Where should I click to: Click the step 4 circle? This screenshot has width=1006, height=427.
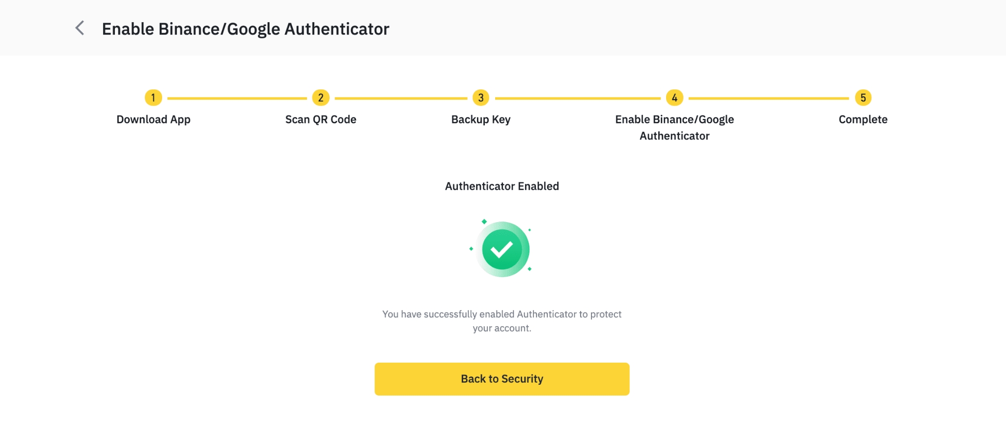tap(674, 98)
